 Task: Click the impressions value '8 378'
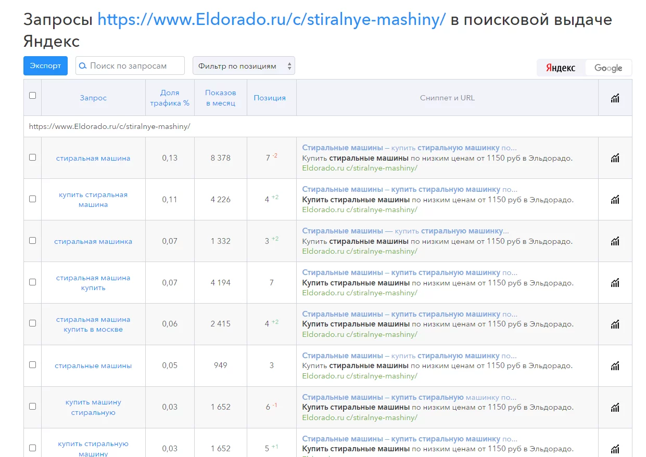[221, 158]
